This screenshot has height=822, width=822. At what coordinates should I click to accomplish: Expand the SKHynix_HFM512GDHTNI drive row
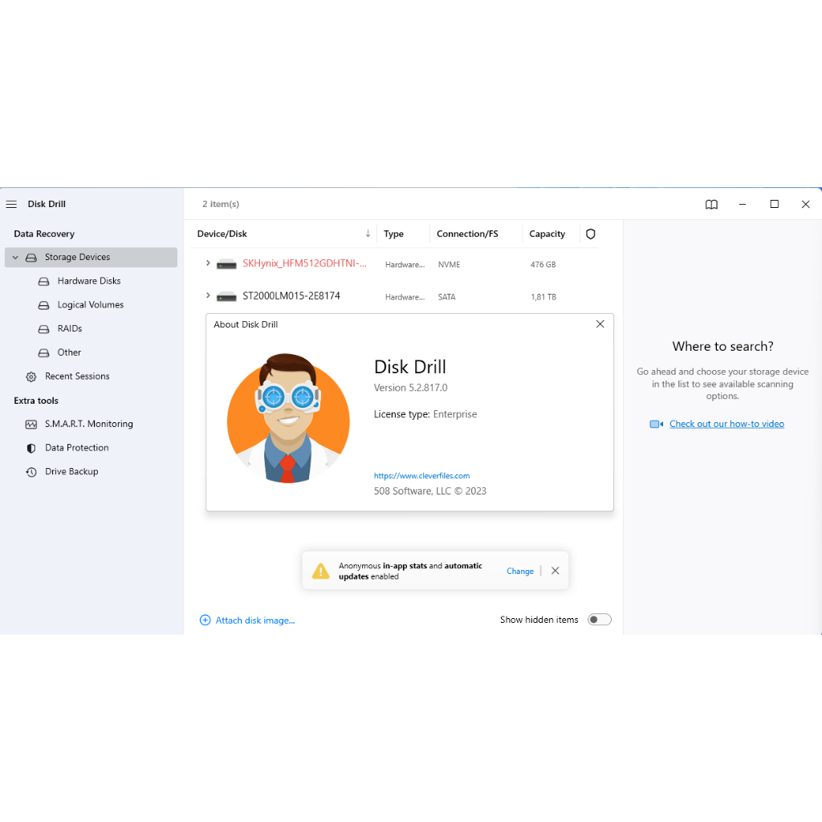[208, 263]
